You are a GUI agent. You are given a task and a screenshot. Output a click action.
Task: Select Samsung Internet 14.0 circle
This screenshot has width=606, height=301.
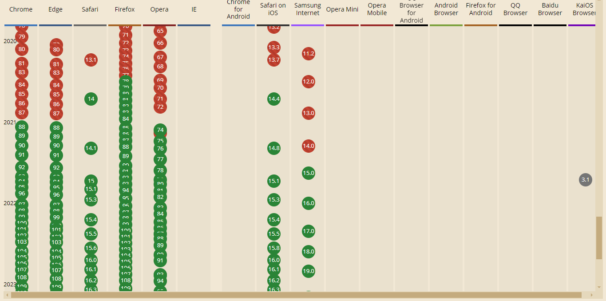[x=309, y=146]
